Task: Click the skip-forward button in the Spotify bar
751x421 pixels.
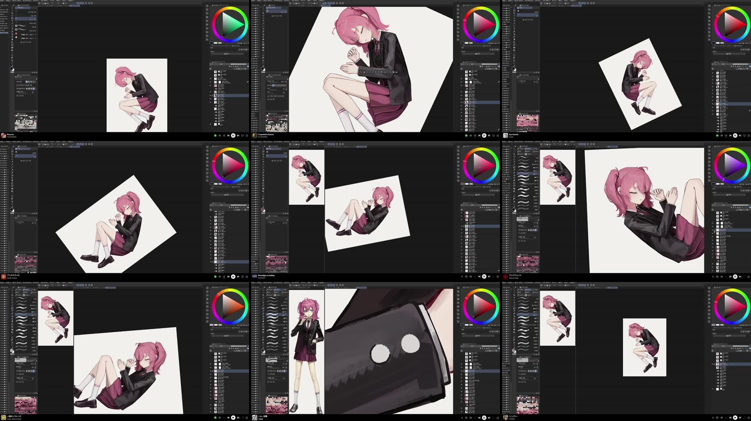Action: [x=238, y=135]
